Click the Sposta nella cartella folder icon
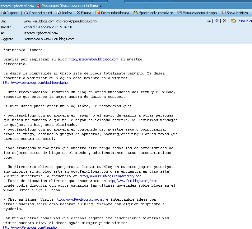252x229 pixels. [136, 12]
